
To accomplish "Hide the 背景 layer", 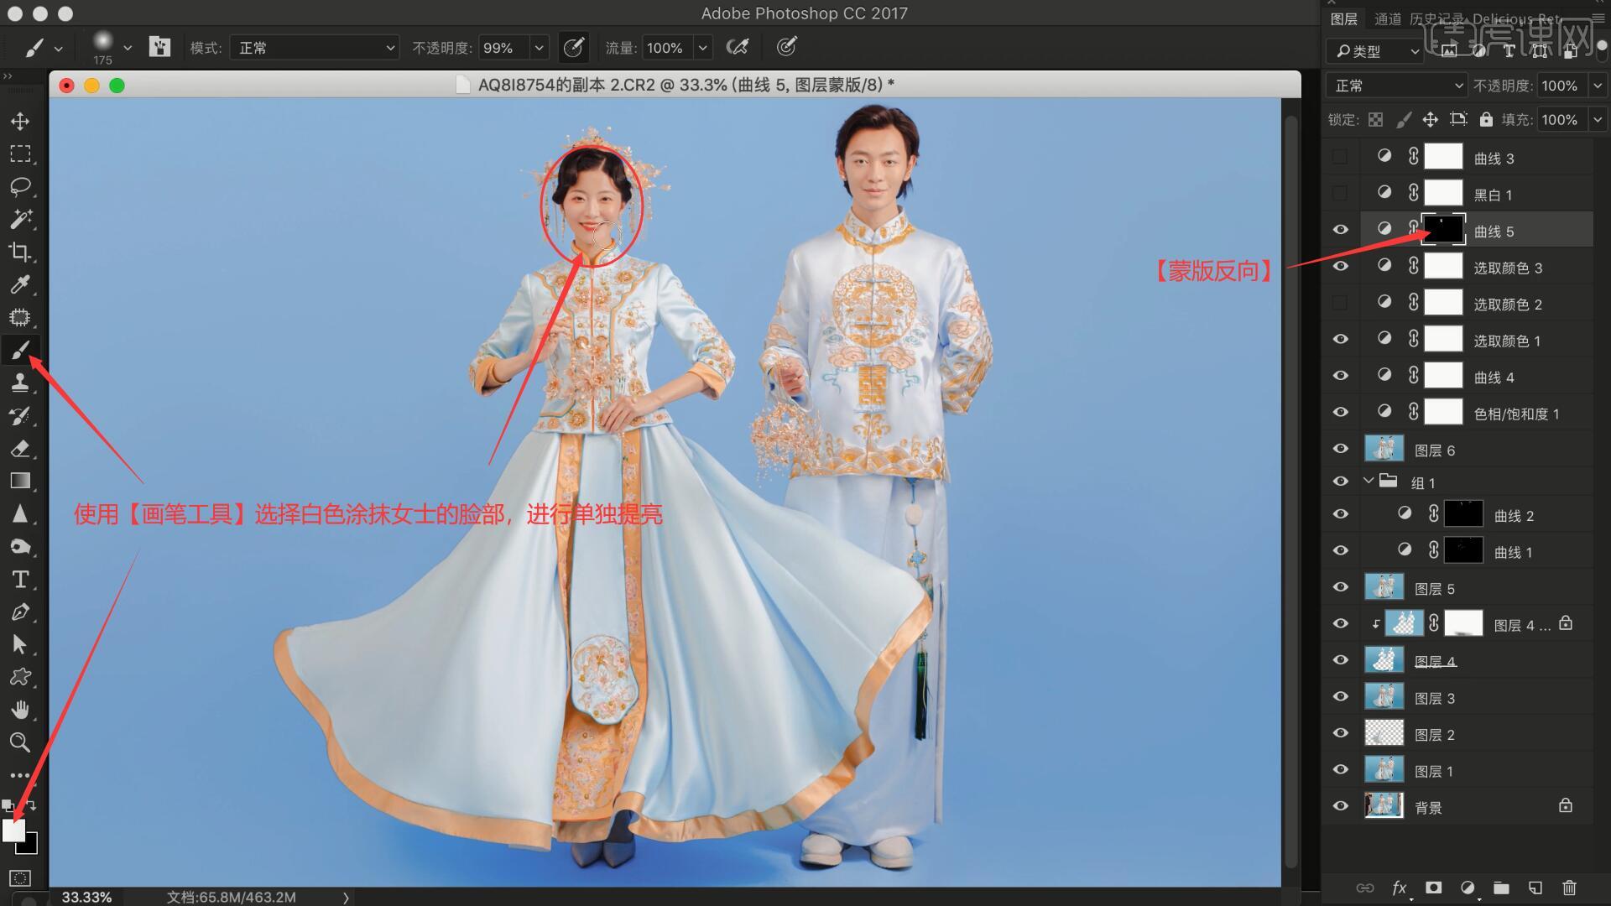I will click(x=1340, y=806).
